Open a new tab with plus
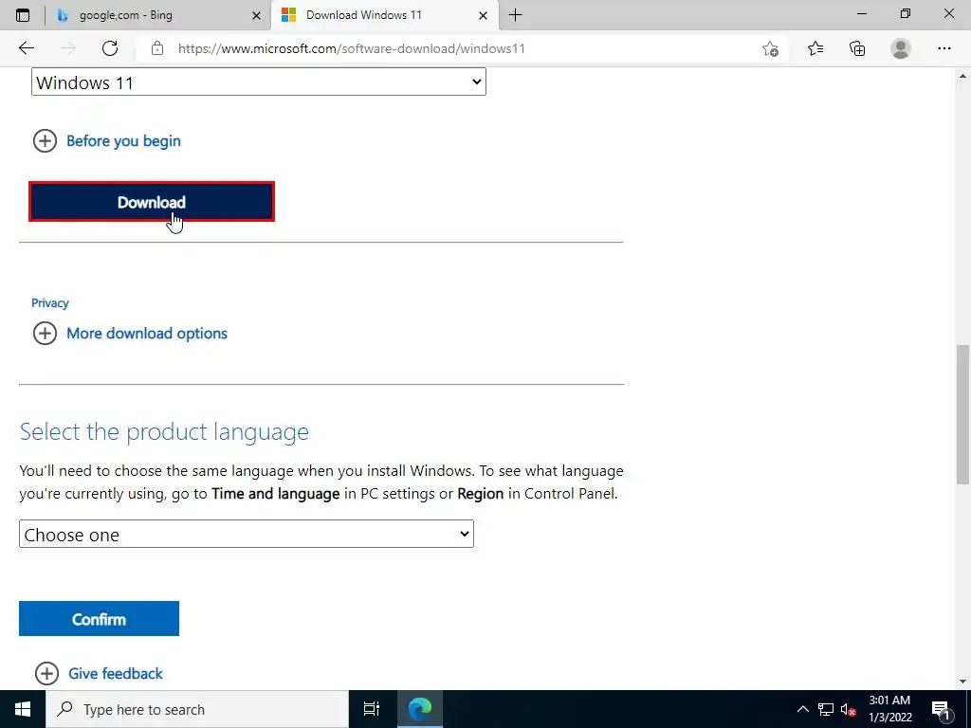 coord(515,15)
